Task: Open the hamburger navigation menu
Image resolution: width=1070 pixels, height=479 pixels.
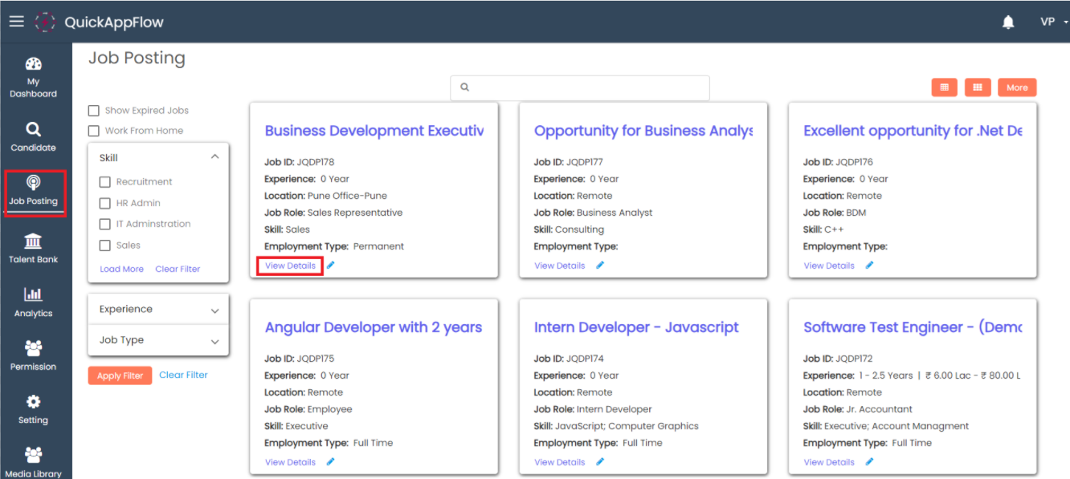Action: click(x=16, y=22)
